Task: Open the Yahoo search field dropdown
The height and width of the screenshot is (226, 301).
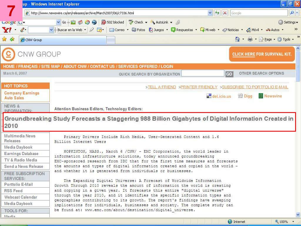Action: tap(51, 30)
